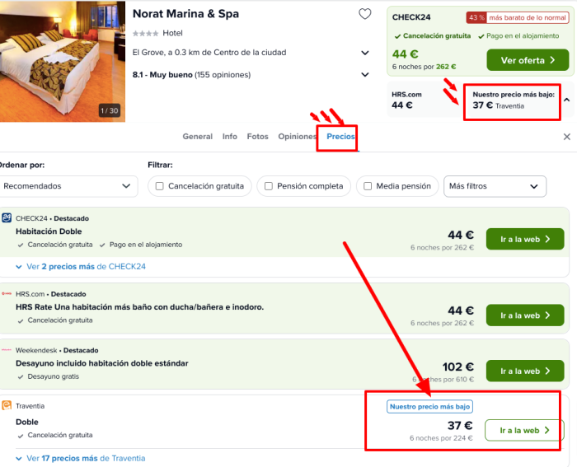Click the Weekendesk provider logo icon

coord(7,350)
